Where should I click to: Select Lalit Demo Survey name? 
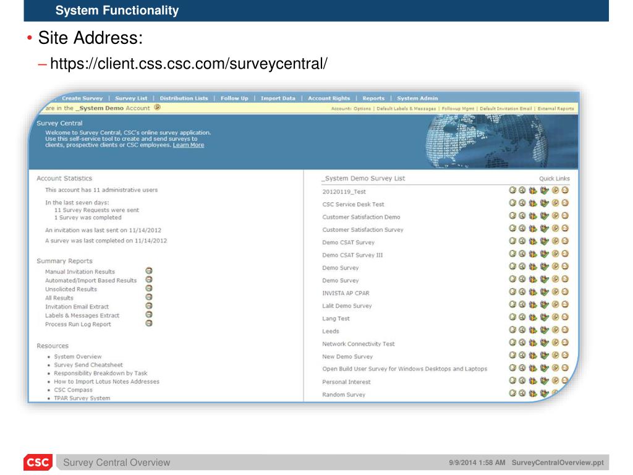point(347,306)
